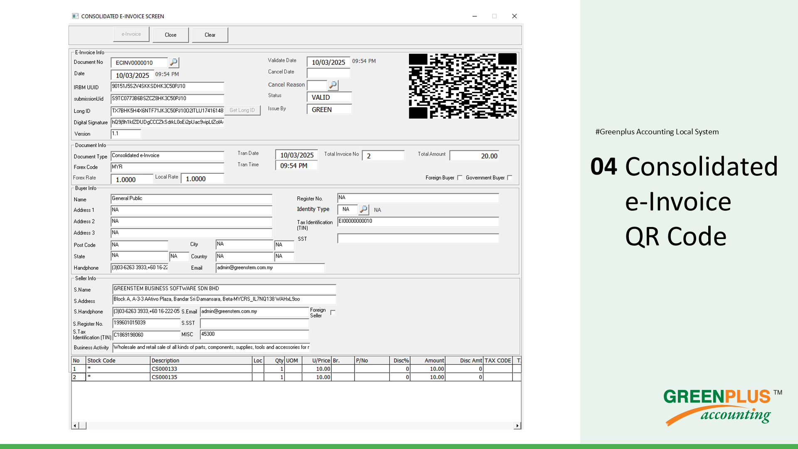
Task: Click buyer Country field
Action: pyautogui.click(x=244, y=257)
